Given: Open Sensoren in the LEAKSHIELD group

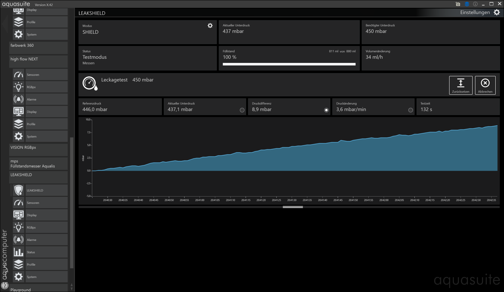Looking at the screenshot, I should (40, 203).
